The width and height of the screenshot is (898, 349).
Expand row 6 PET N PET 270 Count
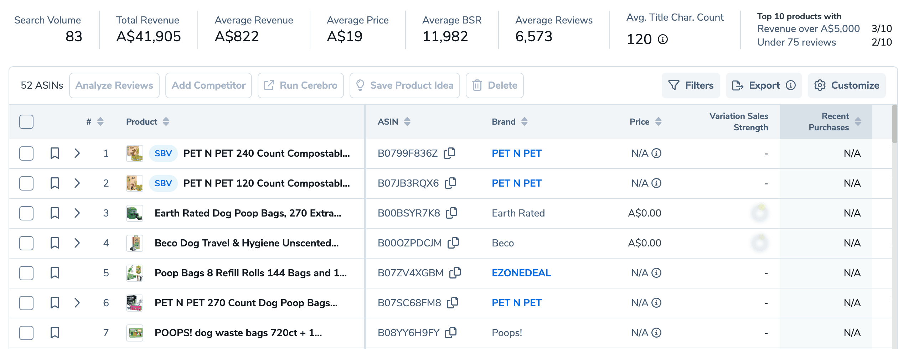pyautogui.click(x=77, y=303)
